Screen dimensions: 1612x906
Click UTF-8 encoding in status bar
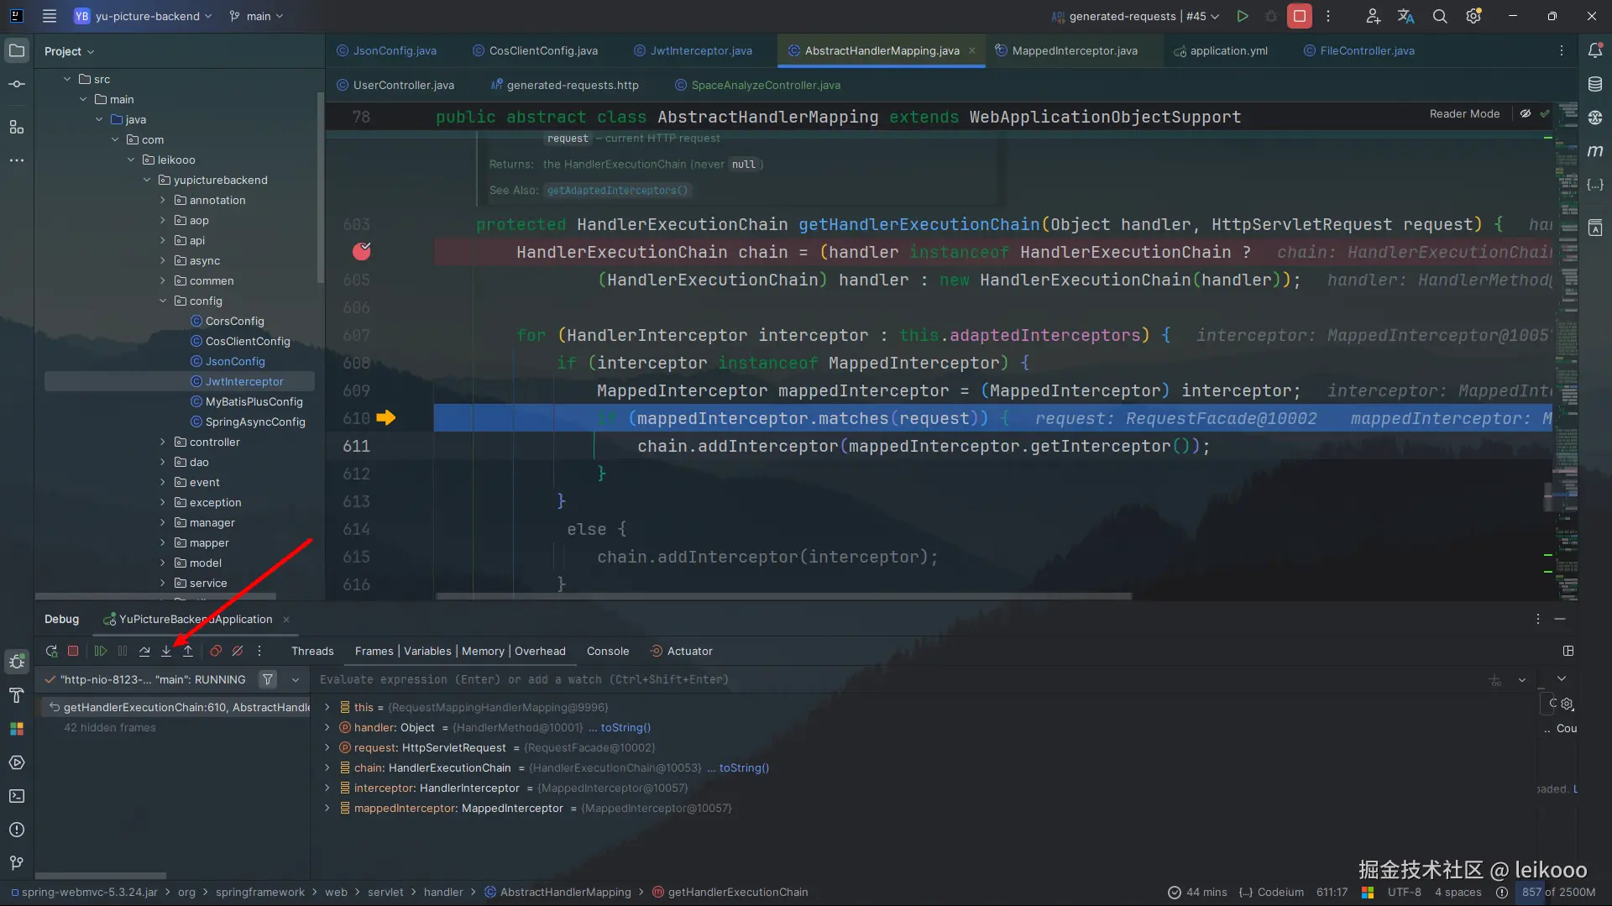click(1404, 892)
